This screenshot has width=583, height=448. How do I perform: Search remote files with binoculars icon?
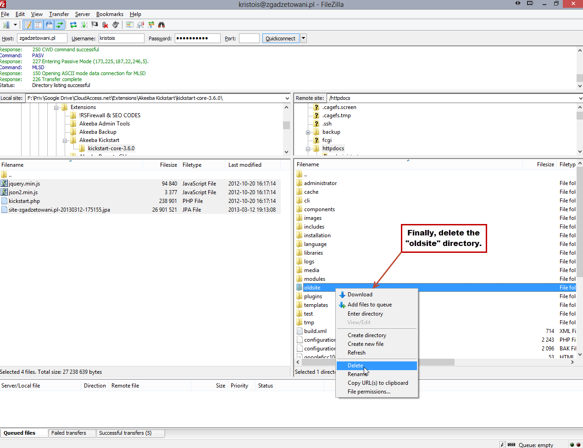[x=161, y=25]
